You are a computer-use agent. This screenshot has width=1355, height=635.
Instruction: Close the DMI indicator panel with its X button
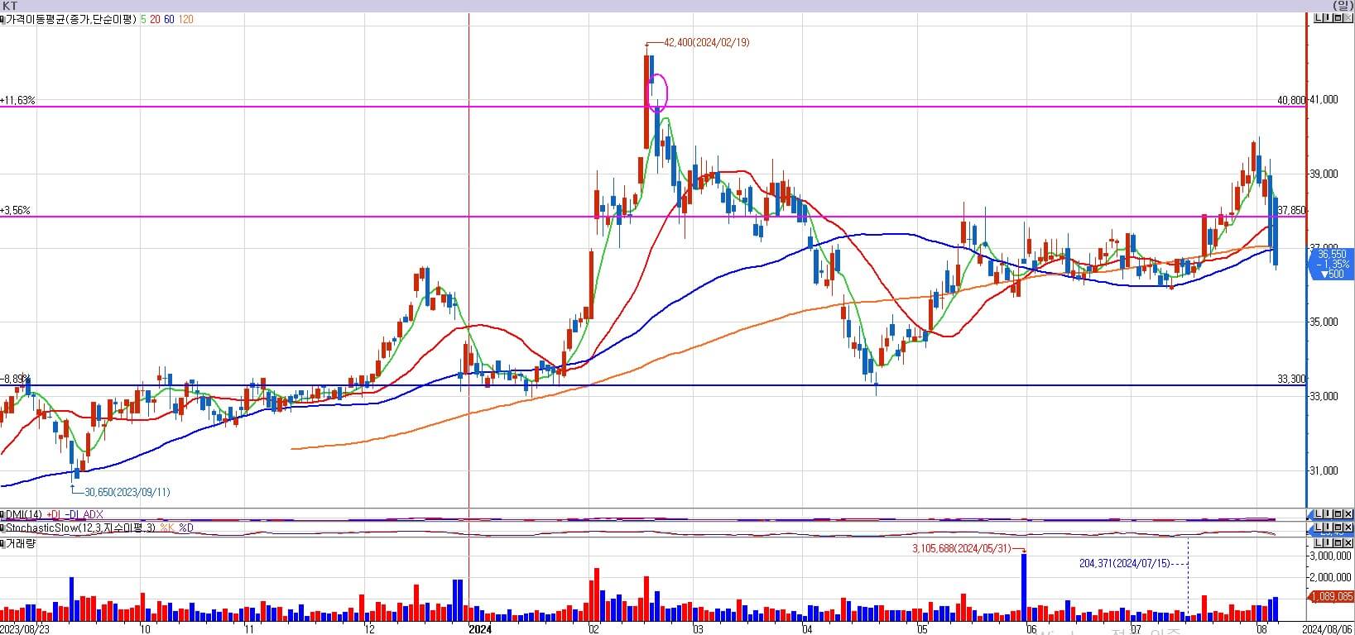(1349, 514)
